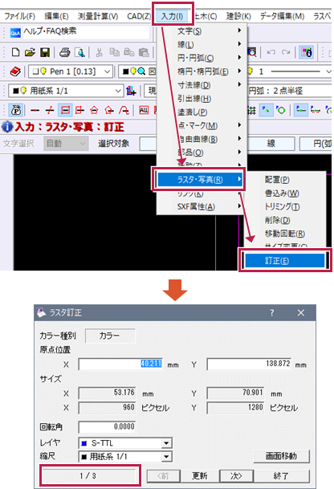Screen dimensions: 334x489
Task: Expand the Pen 1 [0.13] dropdown
Action: pos(71,71)
